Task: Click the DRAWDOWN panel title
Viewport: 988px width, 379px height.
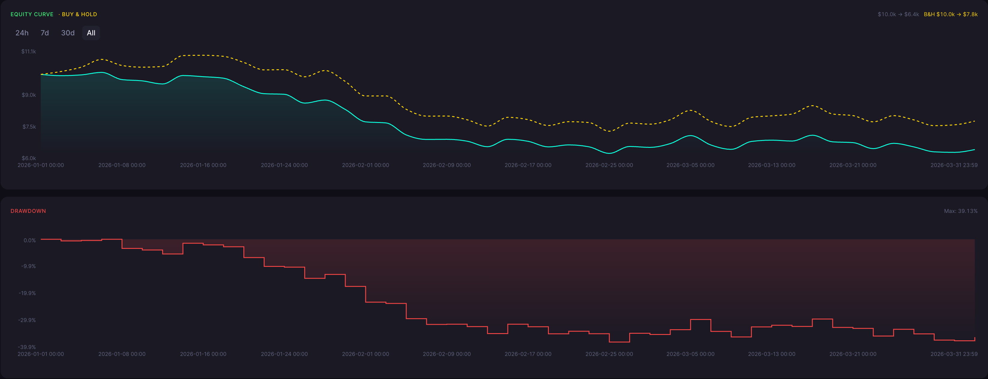Action: (28, 211)
